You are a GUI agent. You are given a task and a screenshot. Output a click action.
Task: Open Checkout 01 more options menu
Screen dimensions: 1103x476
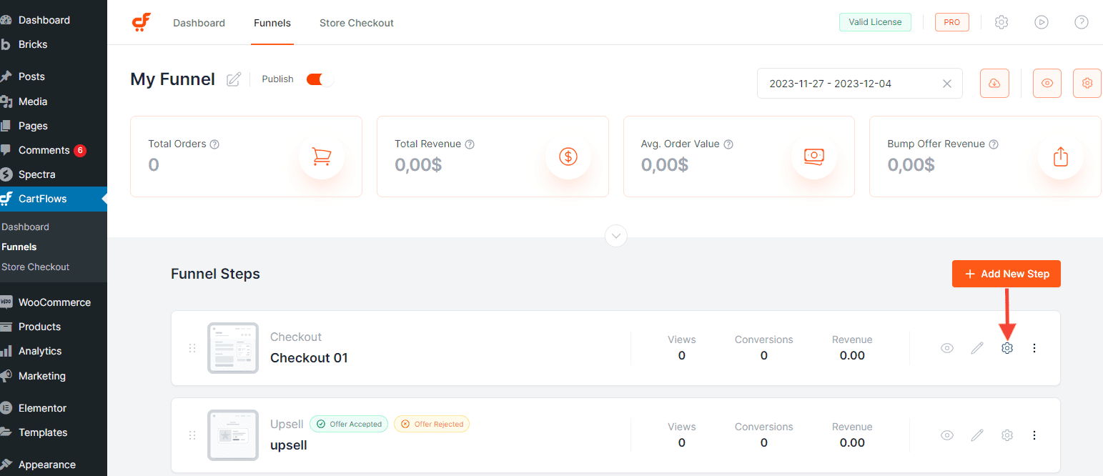coord(1034,348)
